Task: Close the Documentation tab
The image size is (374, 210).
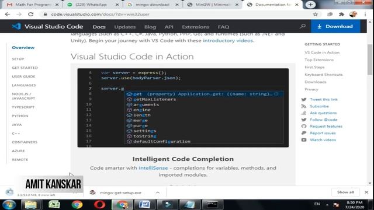Action: coord(297,5)
